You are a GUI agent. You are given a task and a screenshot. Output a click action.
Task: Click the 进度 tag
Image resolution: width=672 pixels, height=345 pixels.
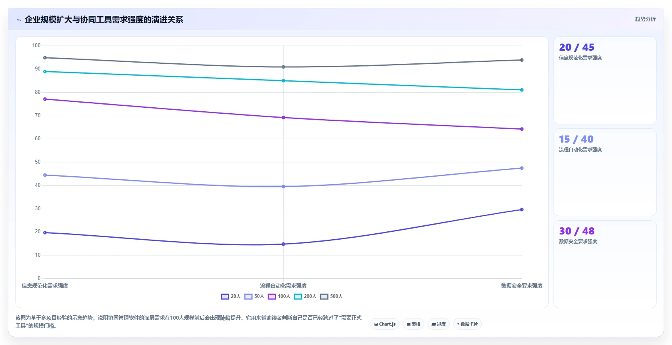coord(439,324)
